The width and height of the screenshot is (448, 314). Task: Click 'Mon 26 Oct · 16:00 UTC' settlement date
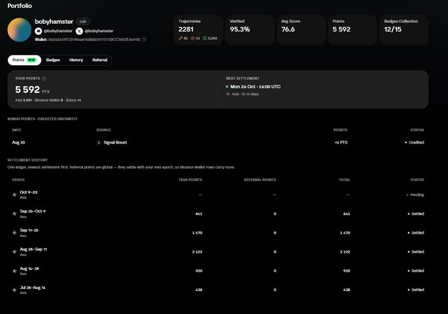(x=256, y=86)
